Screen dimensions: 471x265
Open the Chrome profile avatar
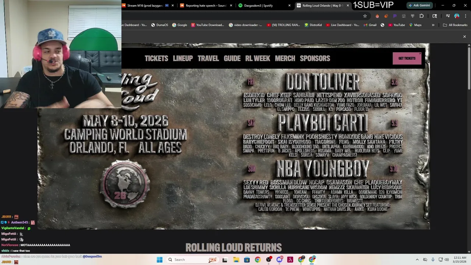[x=457, y=16]
